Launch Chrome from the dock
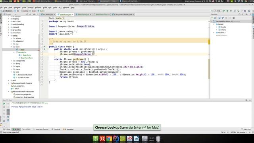 (109, 139)
